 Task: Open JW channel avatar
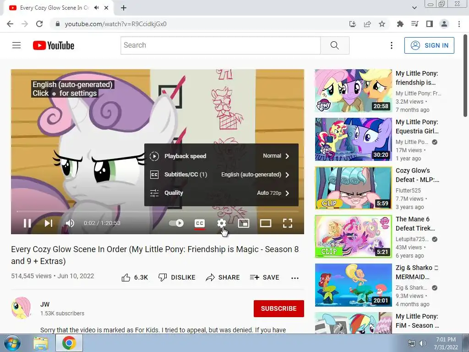[x=21, y=308]
